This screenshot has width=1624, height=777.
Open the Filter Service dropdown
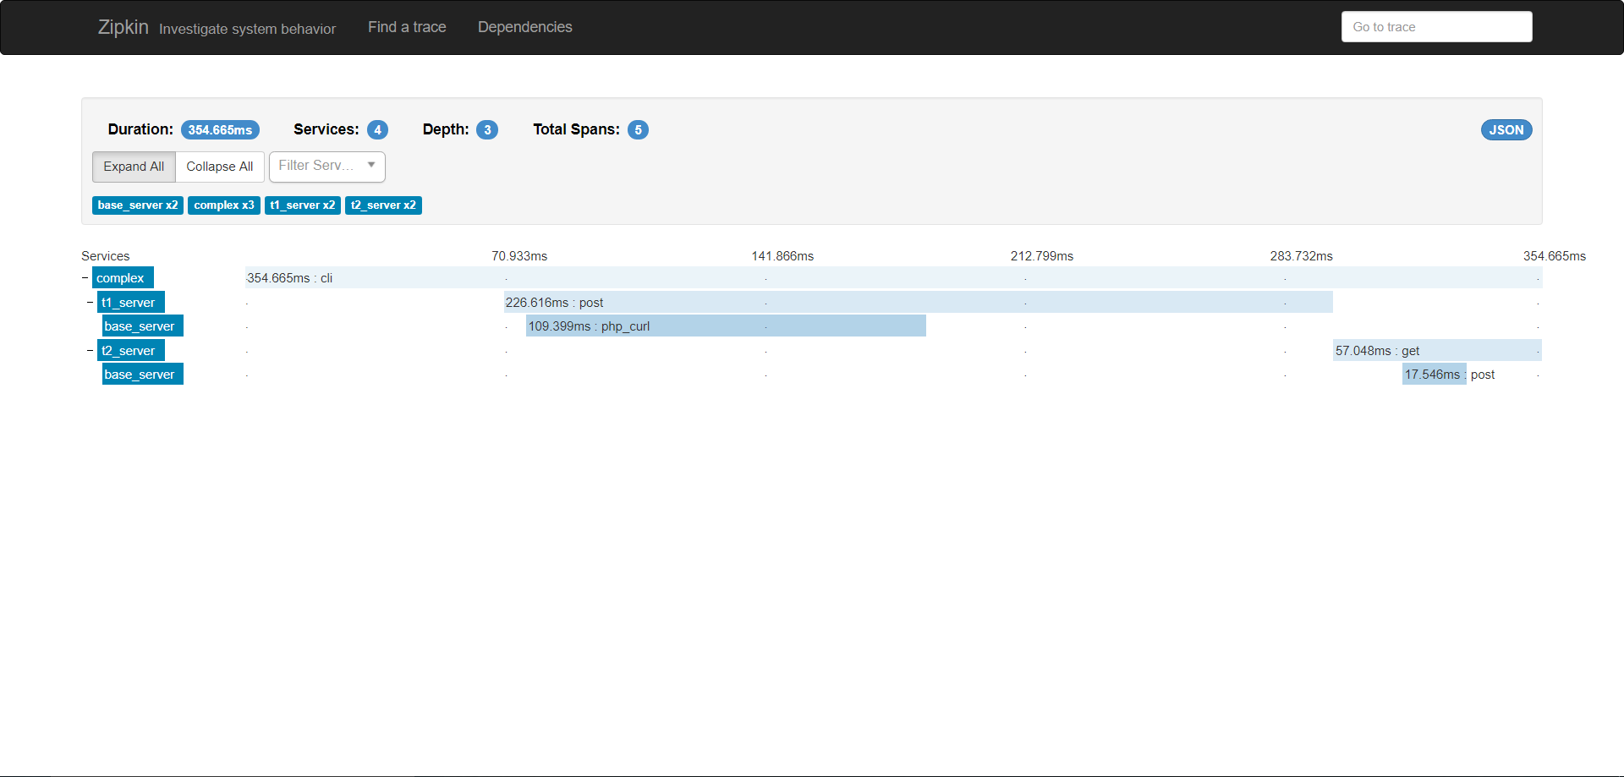tap(327, 167)
